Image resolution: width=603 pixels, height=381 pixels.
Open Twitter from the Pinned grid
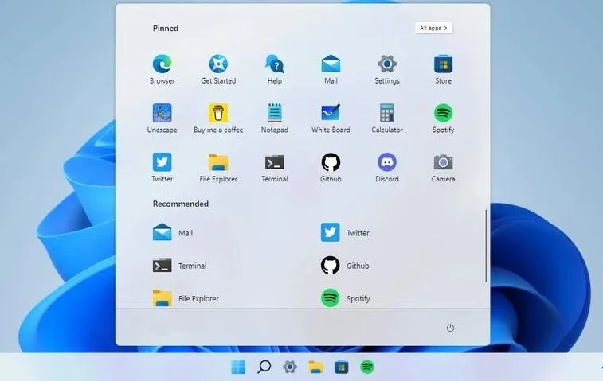tap(162, 168)
